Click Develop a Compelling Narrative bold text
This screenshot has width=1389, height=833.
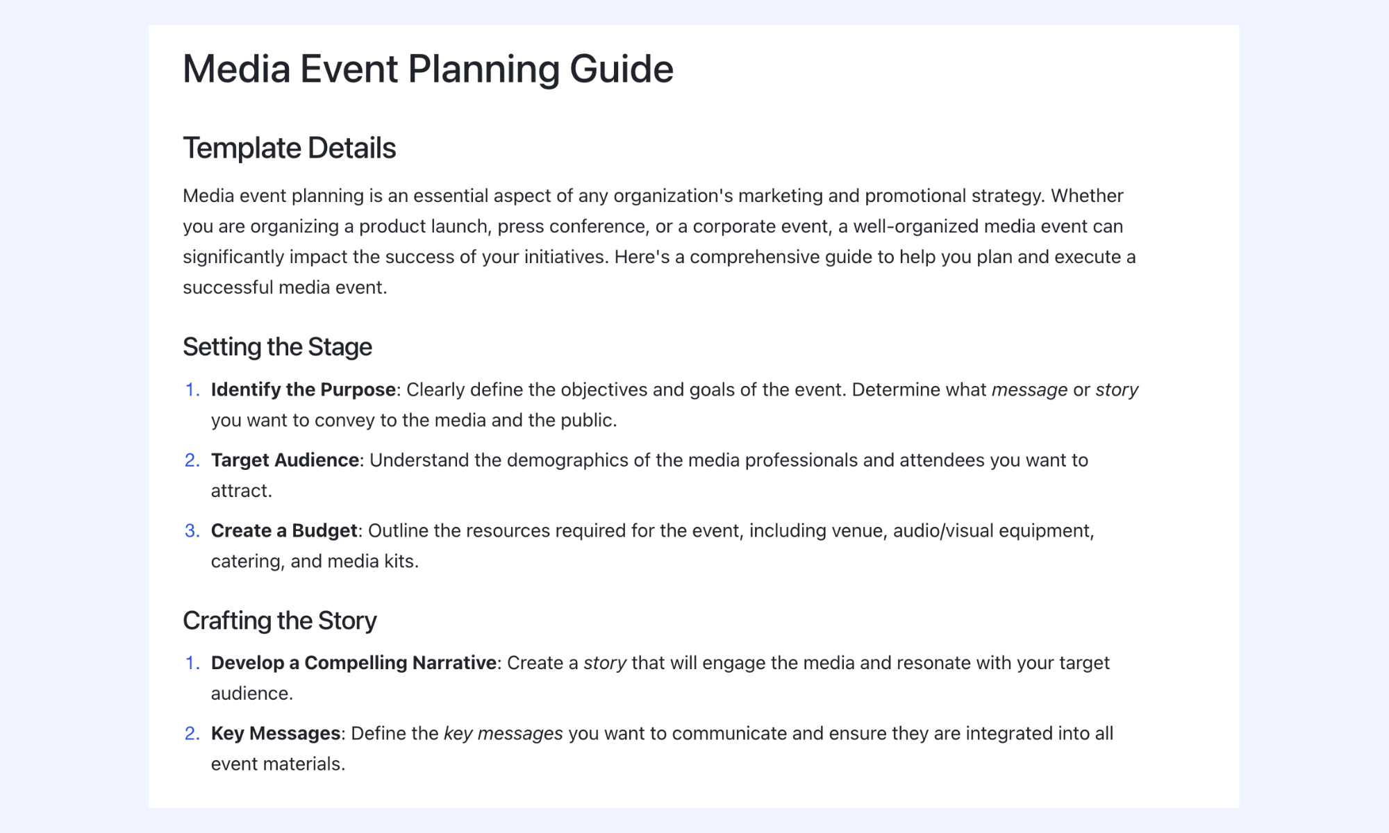coord(354,663)
